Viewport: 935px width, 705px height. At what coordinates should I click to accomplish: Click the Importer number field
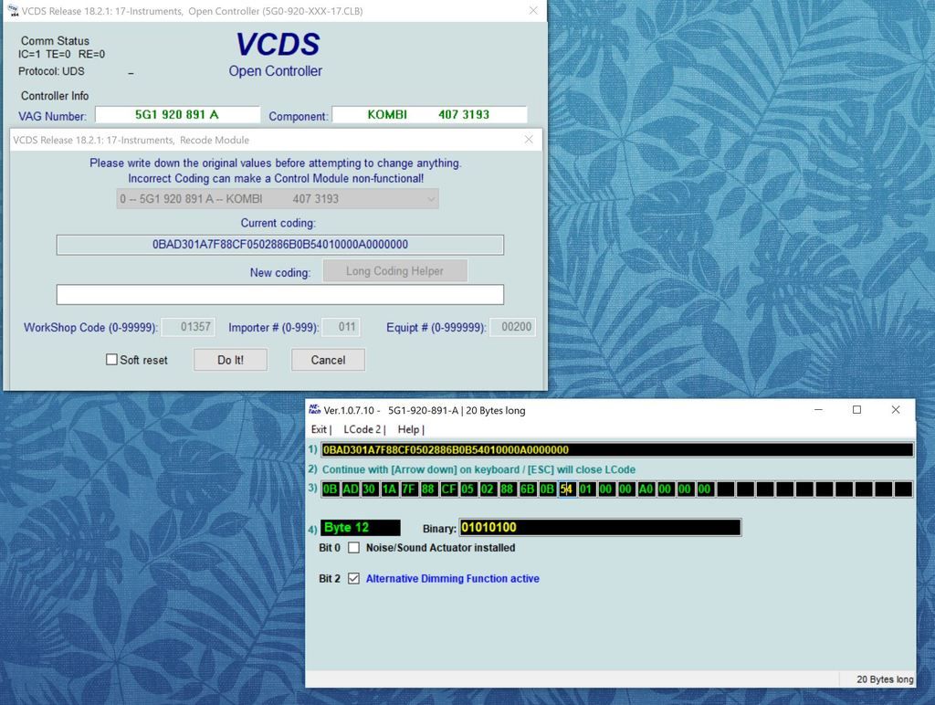(341, 327)
